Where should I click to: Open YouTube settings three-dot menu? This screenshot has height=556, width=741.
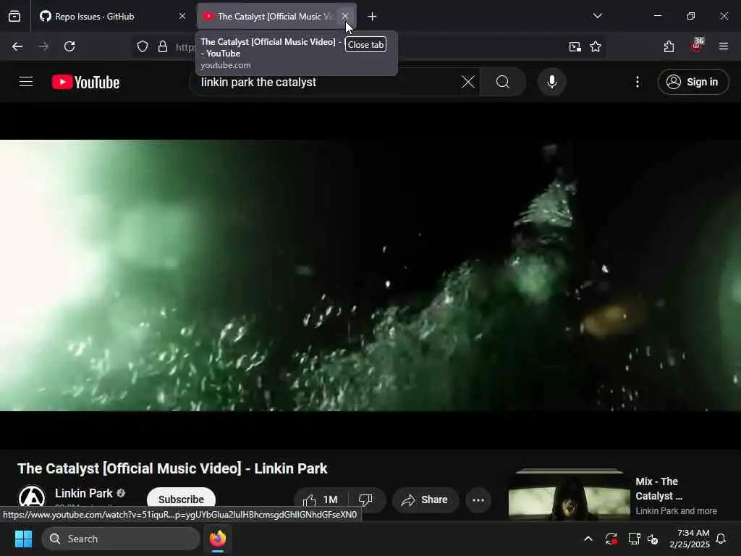point(638,83)
